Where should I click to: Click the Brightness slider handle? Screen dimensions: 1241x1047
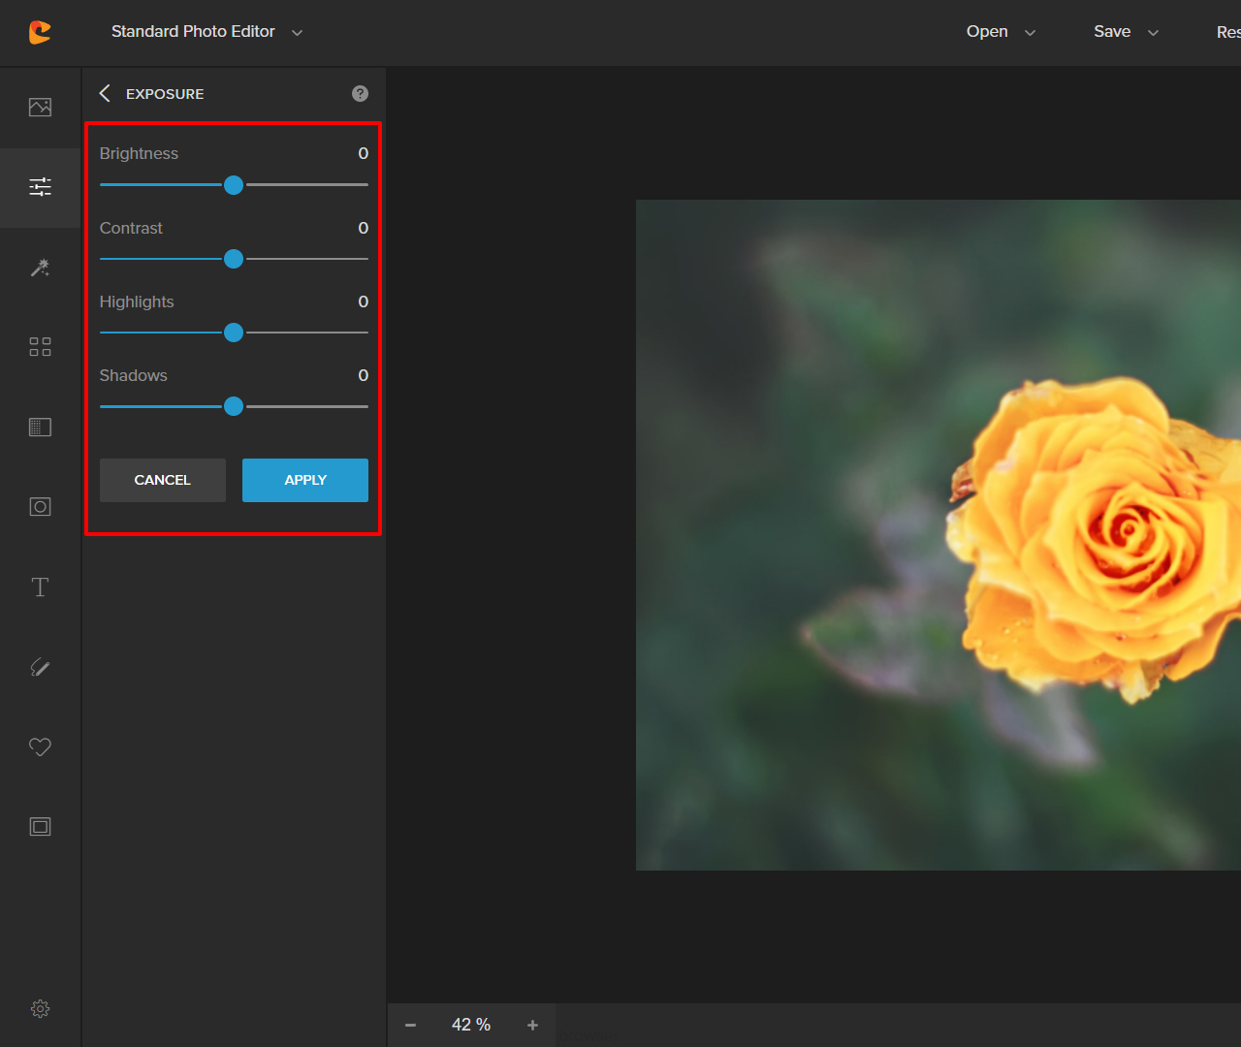click(234, 185)
